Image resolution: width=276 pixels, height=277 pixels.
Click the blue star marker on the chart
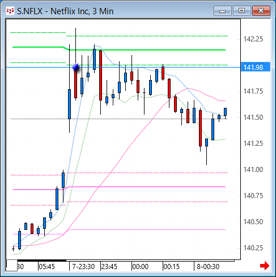pyautogui.click(x=76, y=67)
